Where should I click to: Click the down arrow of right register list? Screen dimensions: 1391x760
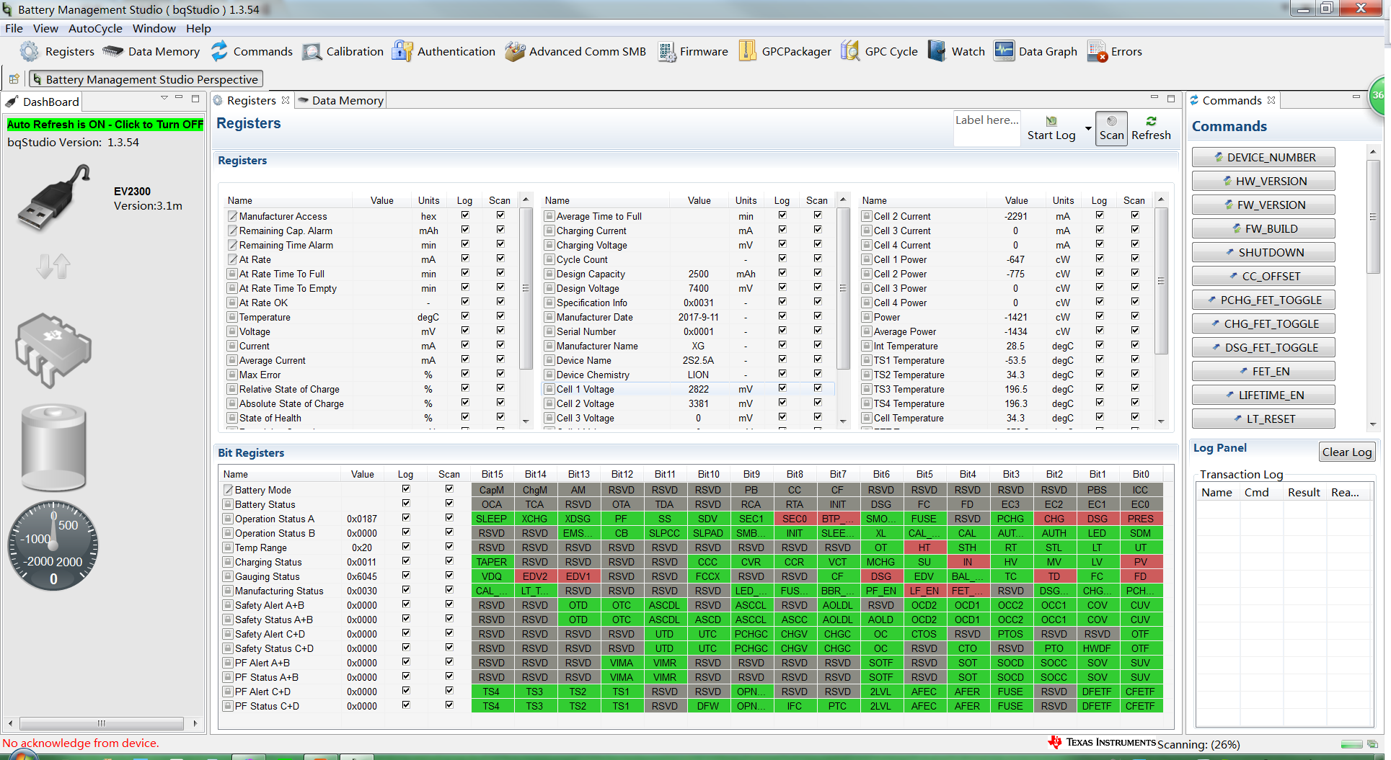[x=1160, y=421]
